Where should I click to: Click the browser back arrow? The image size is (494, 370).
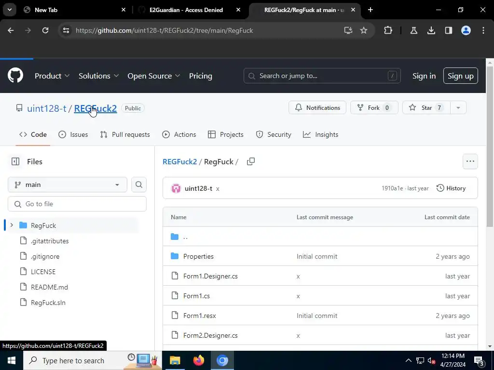coord(11,30)
